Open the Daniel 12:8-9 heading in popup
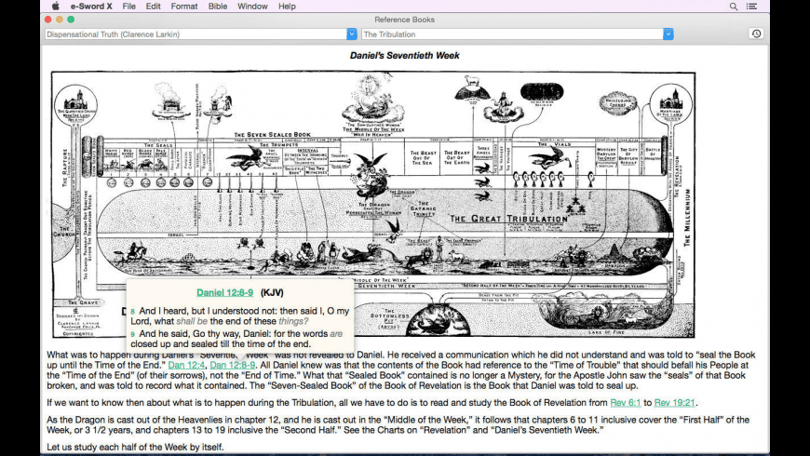The image size is (810, 456). tap(224, 293)
